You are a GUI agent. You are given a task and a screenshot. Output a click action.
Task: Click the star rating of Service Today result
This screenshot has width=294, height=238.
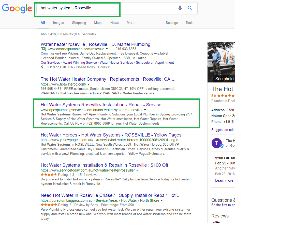[x=49, y=175]
